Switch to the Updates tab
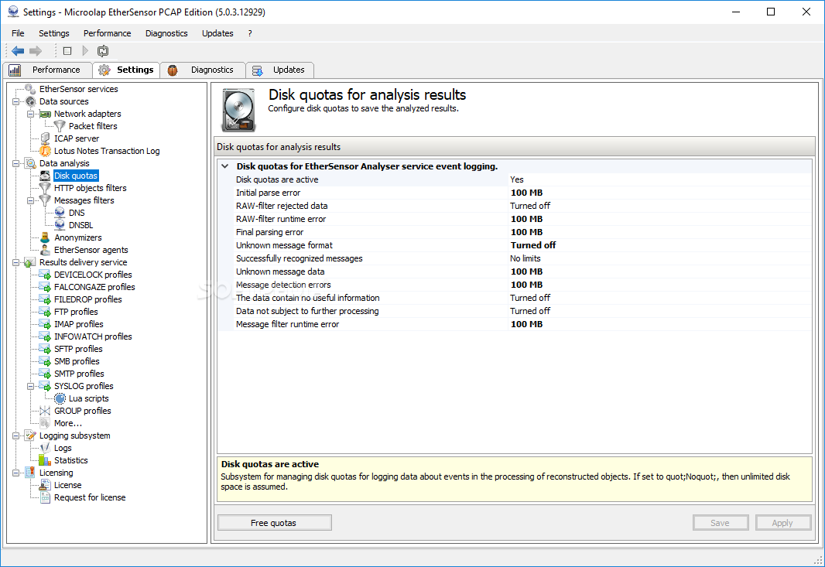Viewport: 825px width, 567px height. (x=280, y=70)
